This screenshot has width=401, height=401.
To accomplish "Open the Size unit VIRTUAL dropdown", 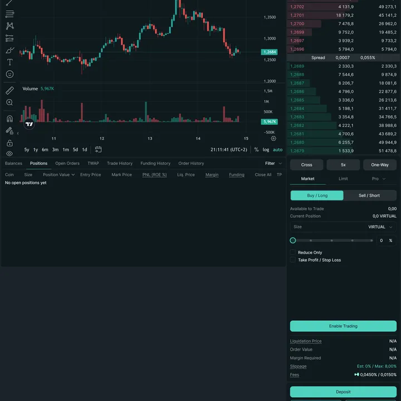I will (x=380, y=227).
